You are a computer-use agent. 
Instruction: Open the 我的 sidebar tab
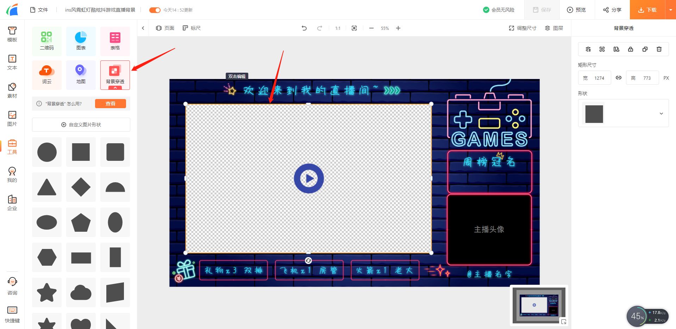pos(12,175)
